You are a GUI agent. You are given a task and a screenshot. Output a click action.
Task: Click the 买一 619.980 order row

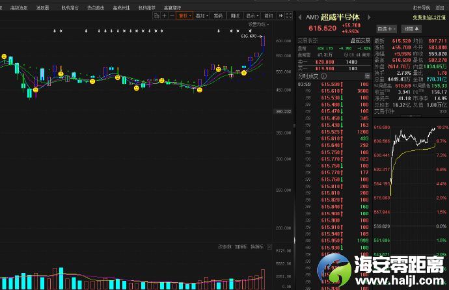[334, 69]
